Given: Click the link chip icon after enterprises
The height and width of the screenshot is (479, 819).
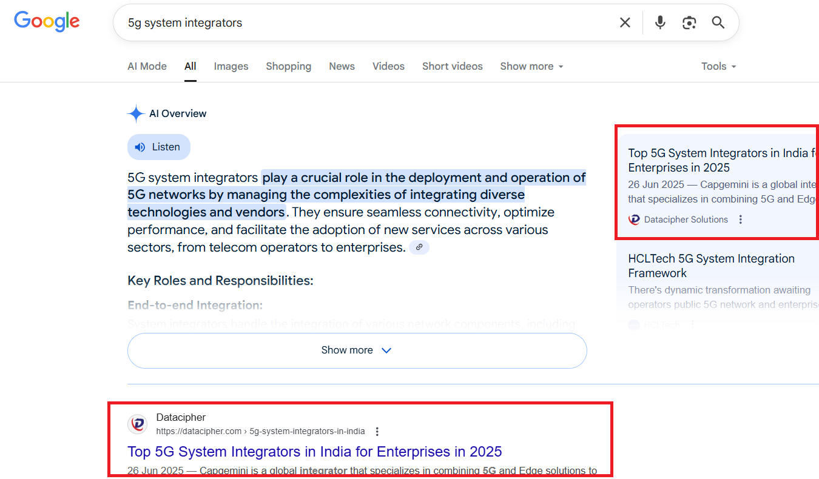Looking at the screenshot, I should 419,247.
